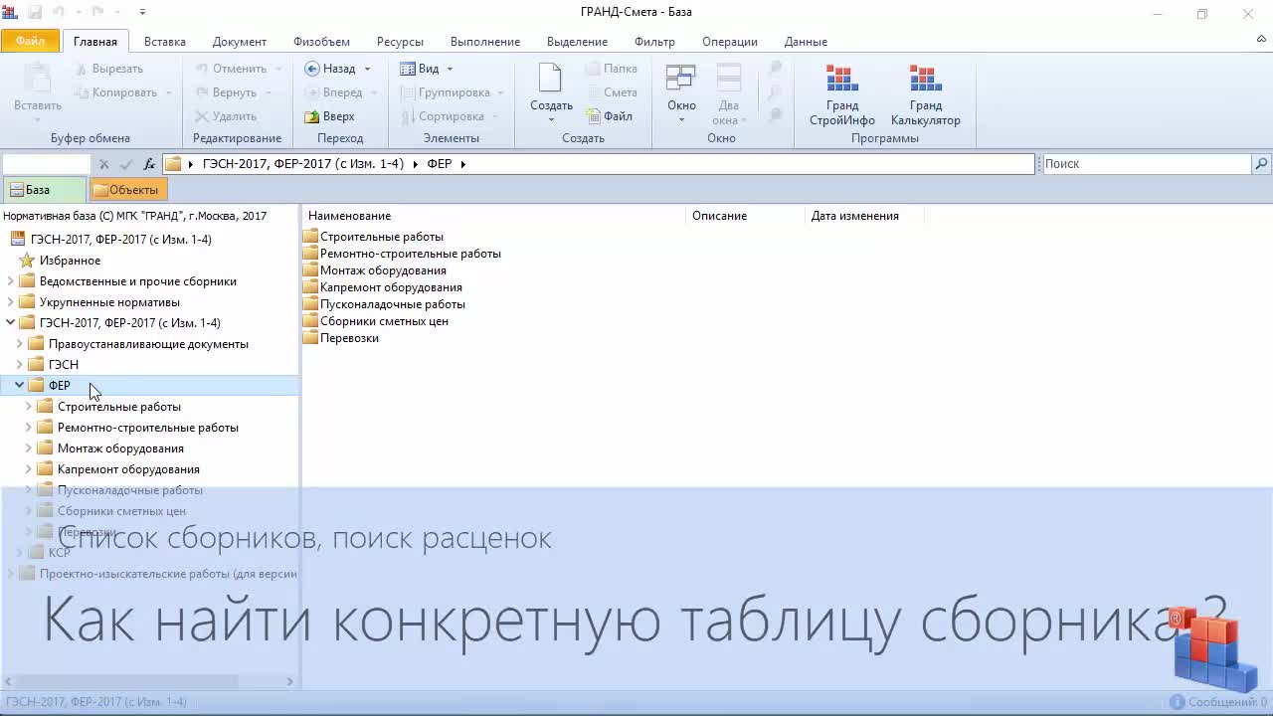1273x716 pixels.
Task: Open Монтаж оборудования folder in list
Action: 382,270
